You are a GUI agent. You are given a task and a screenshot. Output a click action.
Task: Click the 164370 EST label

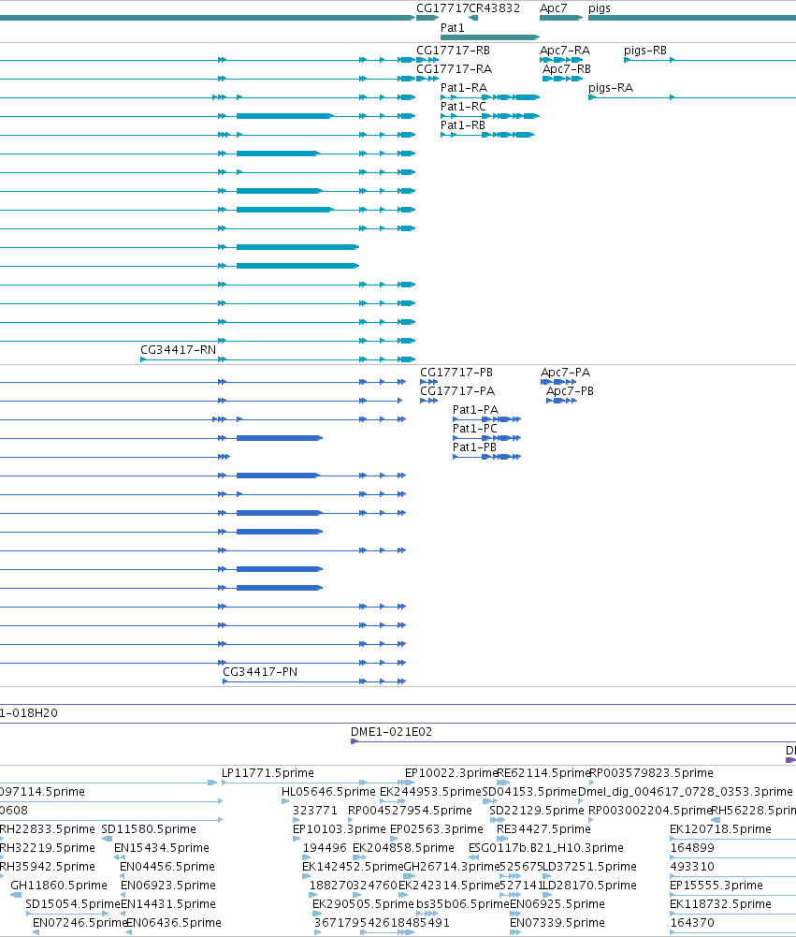tap(692, 923)
